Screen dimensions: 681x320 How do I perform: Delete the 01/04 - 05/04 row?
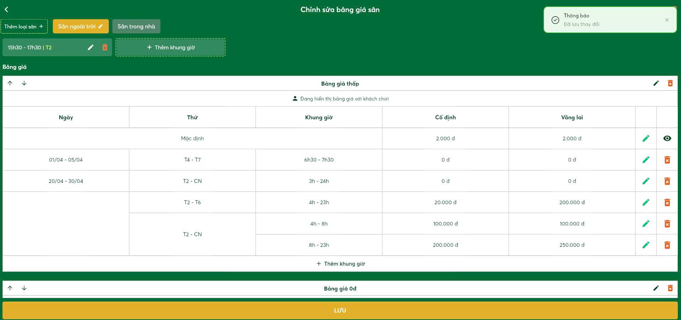point(667,160)
